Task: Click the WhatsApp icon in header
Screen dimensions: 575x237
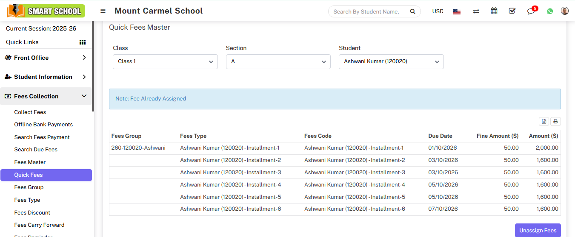Action: [550, 11]
